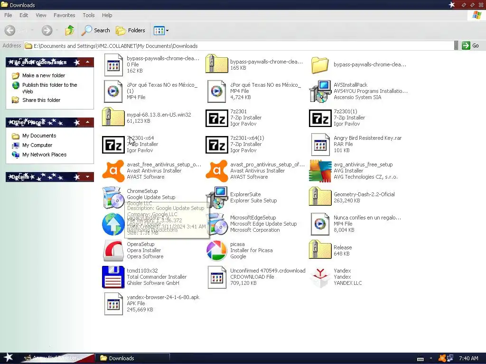Viewport: 486px width, 364px height.
Task: Open the Views dropdown button
Action: (161, 30)
